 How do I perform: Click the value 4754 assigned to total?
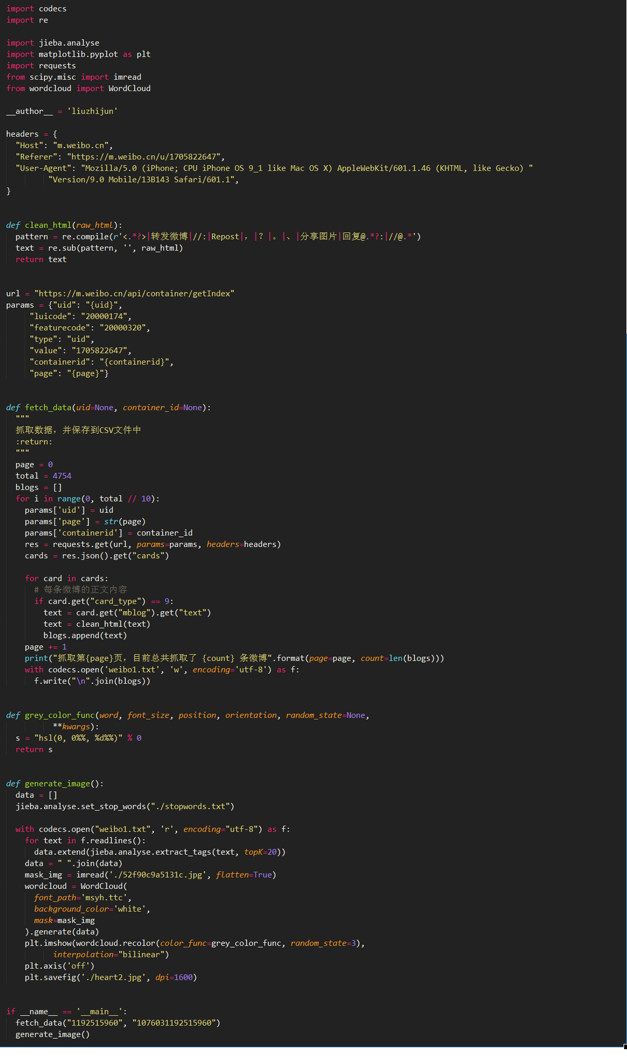click(x=62, y=476)
